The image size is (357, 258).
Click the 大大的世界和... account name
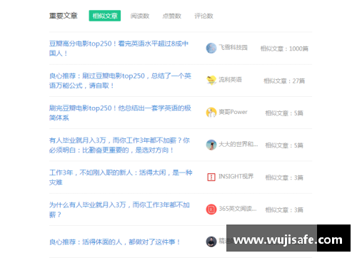(238, 144)
